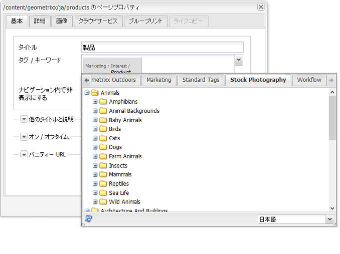
Task: Click the Reptiles folder icon
Action: tap(103, 184)
